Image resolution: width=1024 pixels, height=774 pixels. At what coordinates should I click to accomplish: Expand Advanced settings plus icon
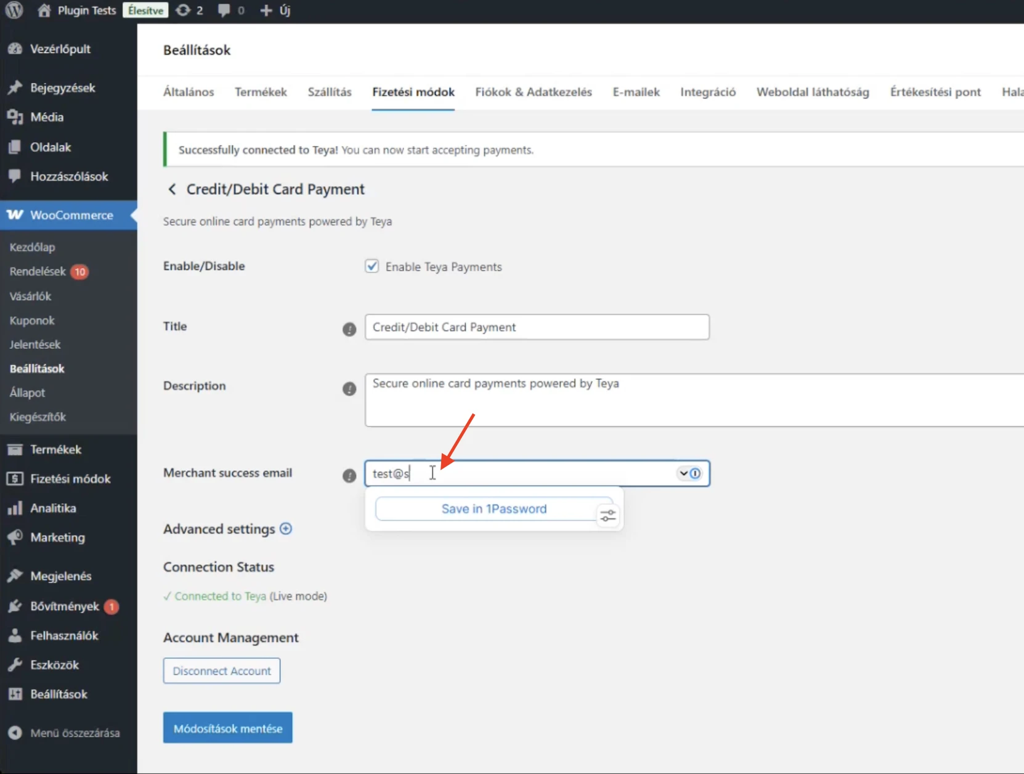286,529
